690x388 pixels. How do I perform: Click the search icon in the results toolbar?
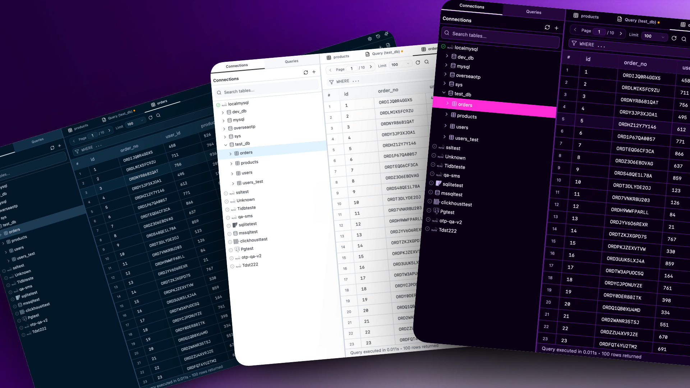684,39
